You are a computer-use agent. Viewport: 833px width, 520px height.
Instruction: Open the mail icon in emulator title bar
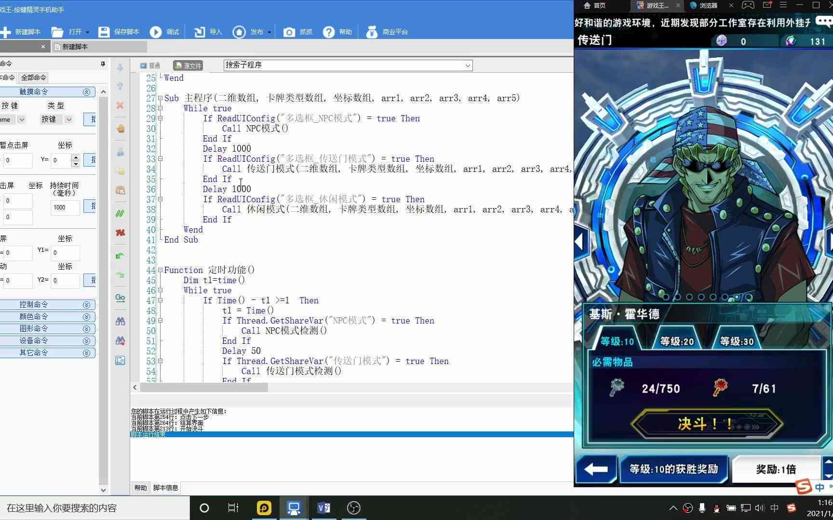click(x=767, y=5)
